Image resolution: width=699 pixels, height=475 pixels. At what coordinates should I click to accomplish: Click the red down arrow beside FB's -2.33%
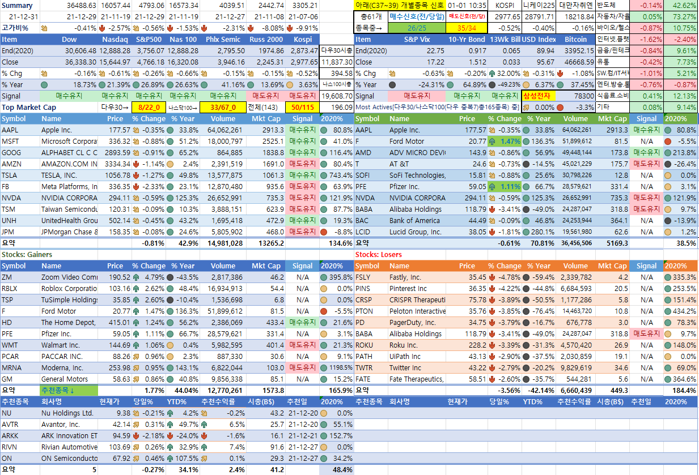click(136, 186)
